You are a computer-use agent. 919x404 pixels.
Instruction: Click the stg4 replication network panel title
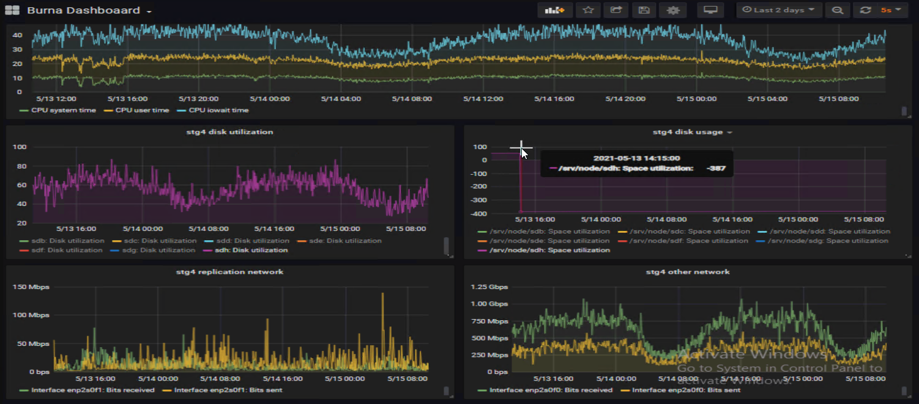pyautogui.click(x=229, y=272)
